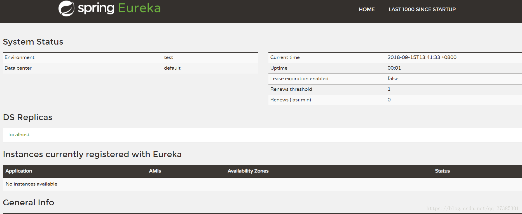Select the Renews threshold label
Viewport: 522px width, 214px height.
click(x=291, y=89)
